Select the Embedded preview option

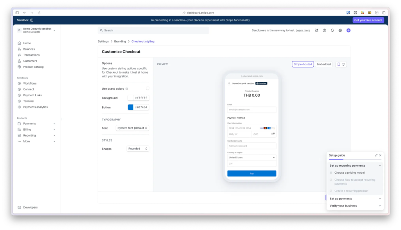(x=323, y=65)
